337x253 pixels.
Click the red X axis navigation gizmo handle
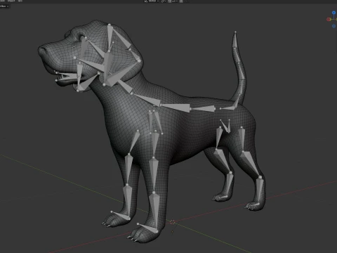pos(329,19)
